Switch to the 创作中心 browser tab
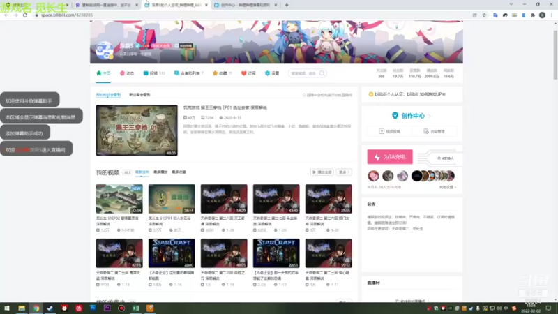 pyautogui.click(x=245, y=5)
